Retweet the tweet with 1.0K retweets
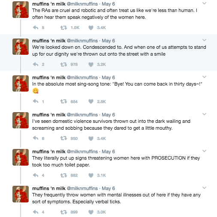Screen dimensions: 217x217 coord(63,27)
